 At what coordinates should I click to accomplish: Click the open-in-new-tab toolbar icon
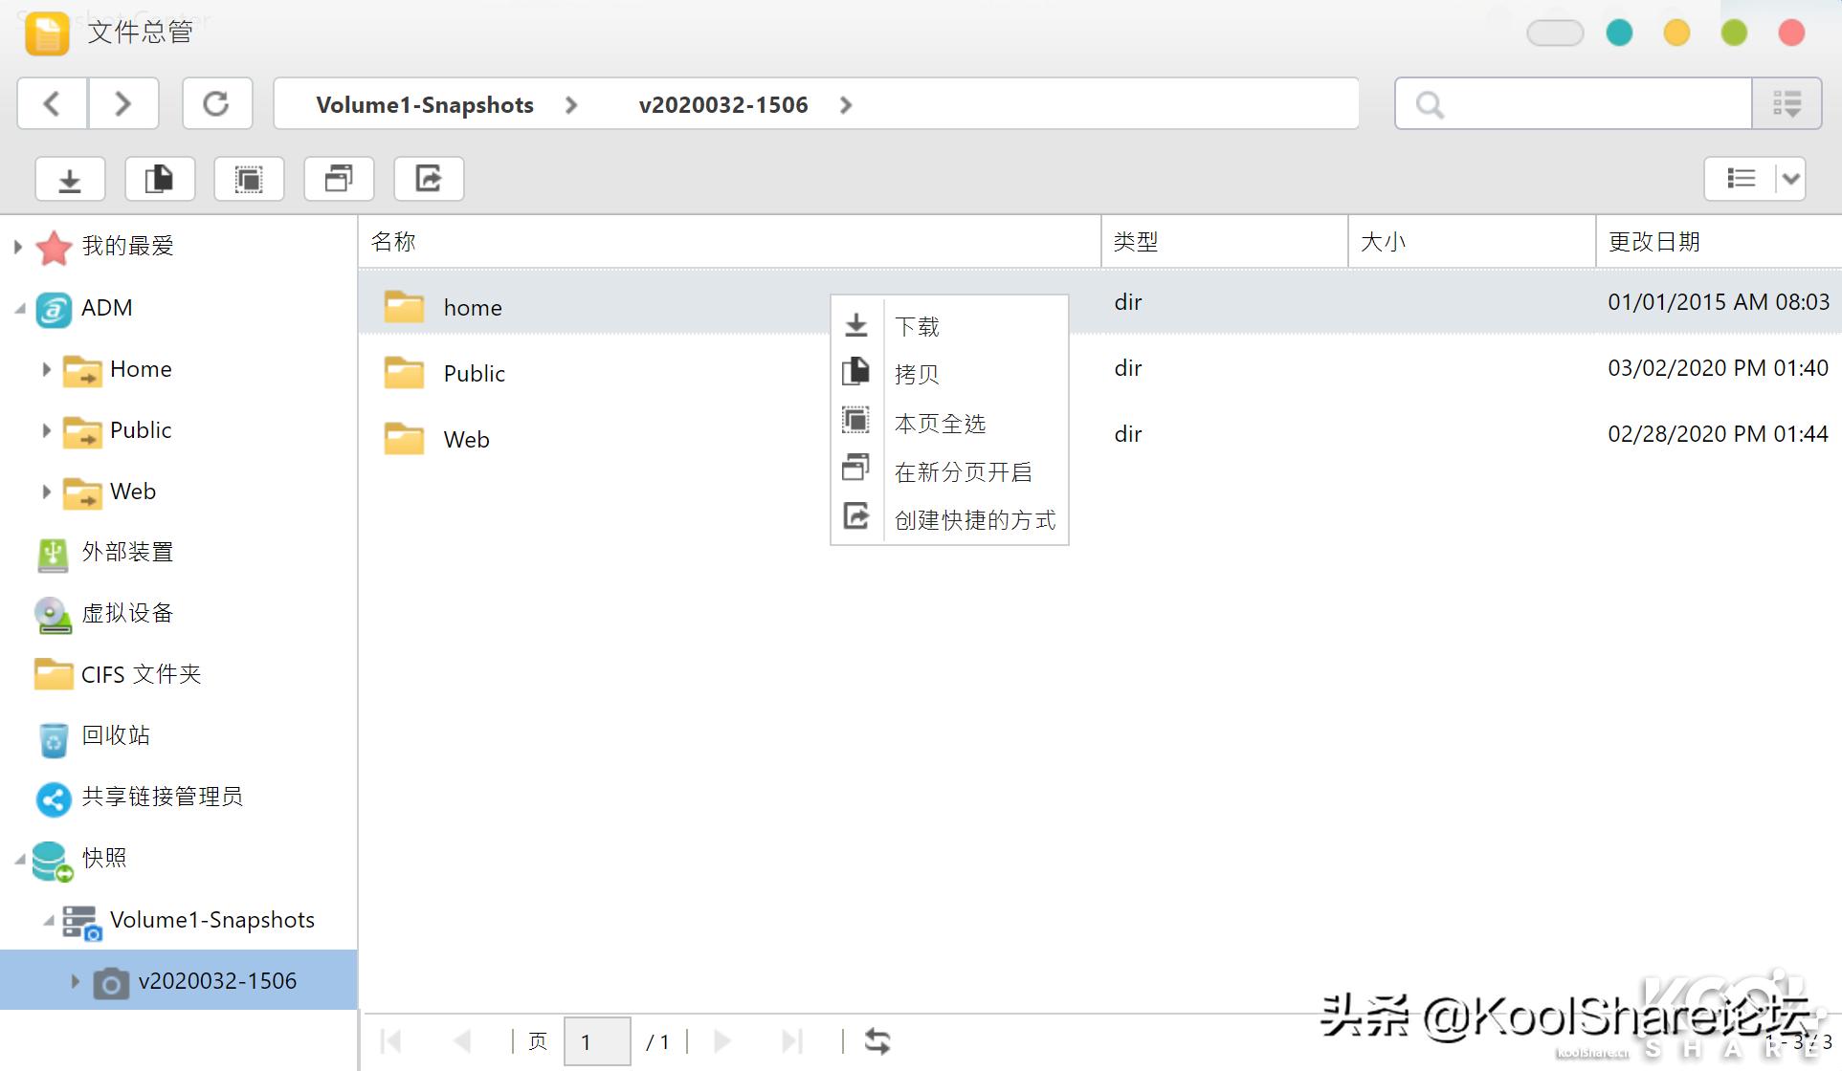click(338, 179)
